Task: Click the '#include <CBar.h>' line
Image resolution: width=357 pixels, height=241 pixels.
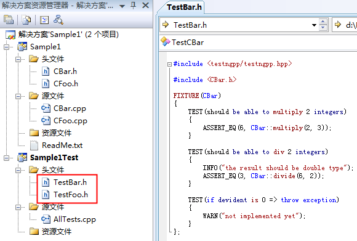Action: click(205, 80)
